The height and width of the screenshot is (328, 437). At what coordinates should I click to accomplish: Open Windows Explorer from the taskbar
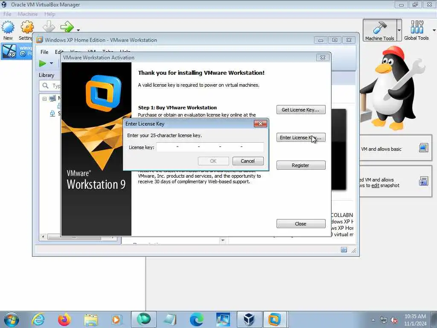click(91, 319)
